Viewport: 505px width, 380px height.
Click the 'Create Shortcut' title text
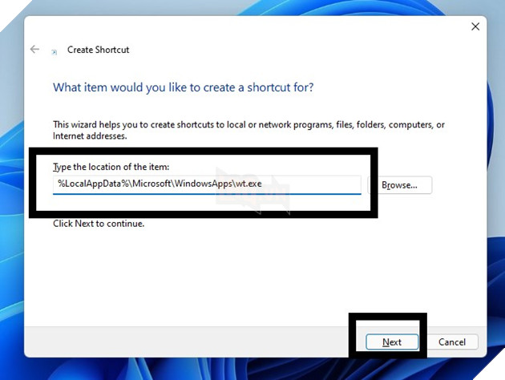(x=99, y=50)
